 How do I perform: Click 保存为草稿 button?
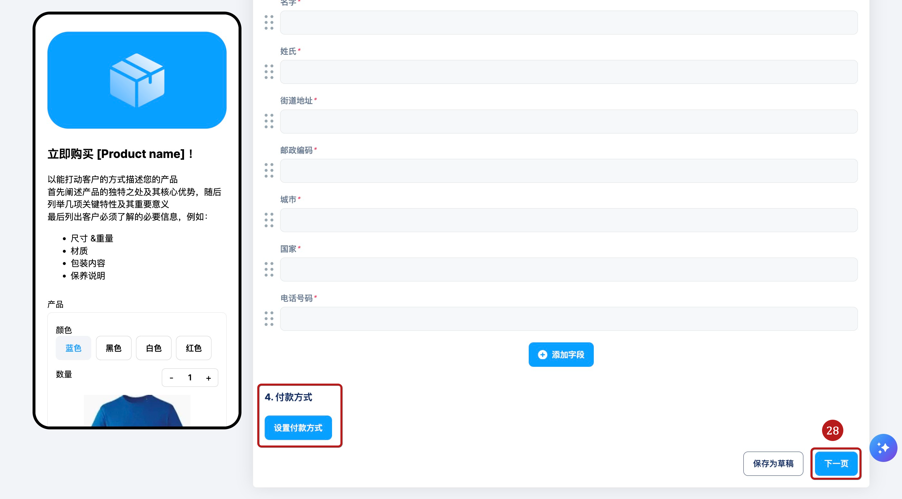point(773,463)
